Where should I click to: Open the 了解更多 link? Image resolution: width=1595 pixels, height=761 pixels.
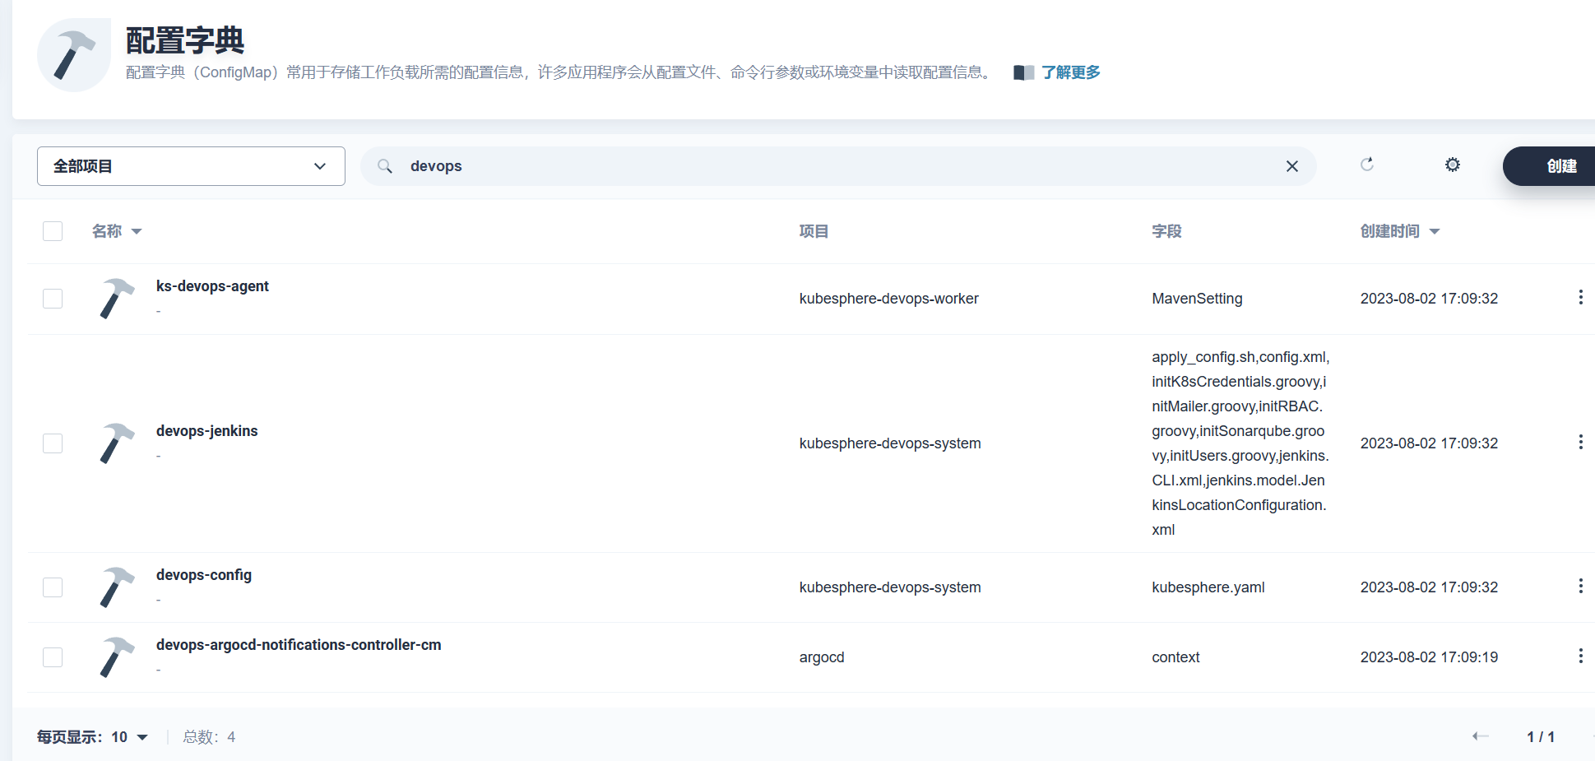pyautogui.click(x=1071, y=72)
